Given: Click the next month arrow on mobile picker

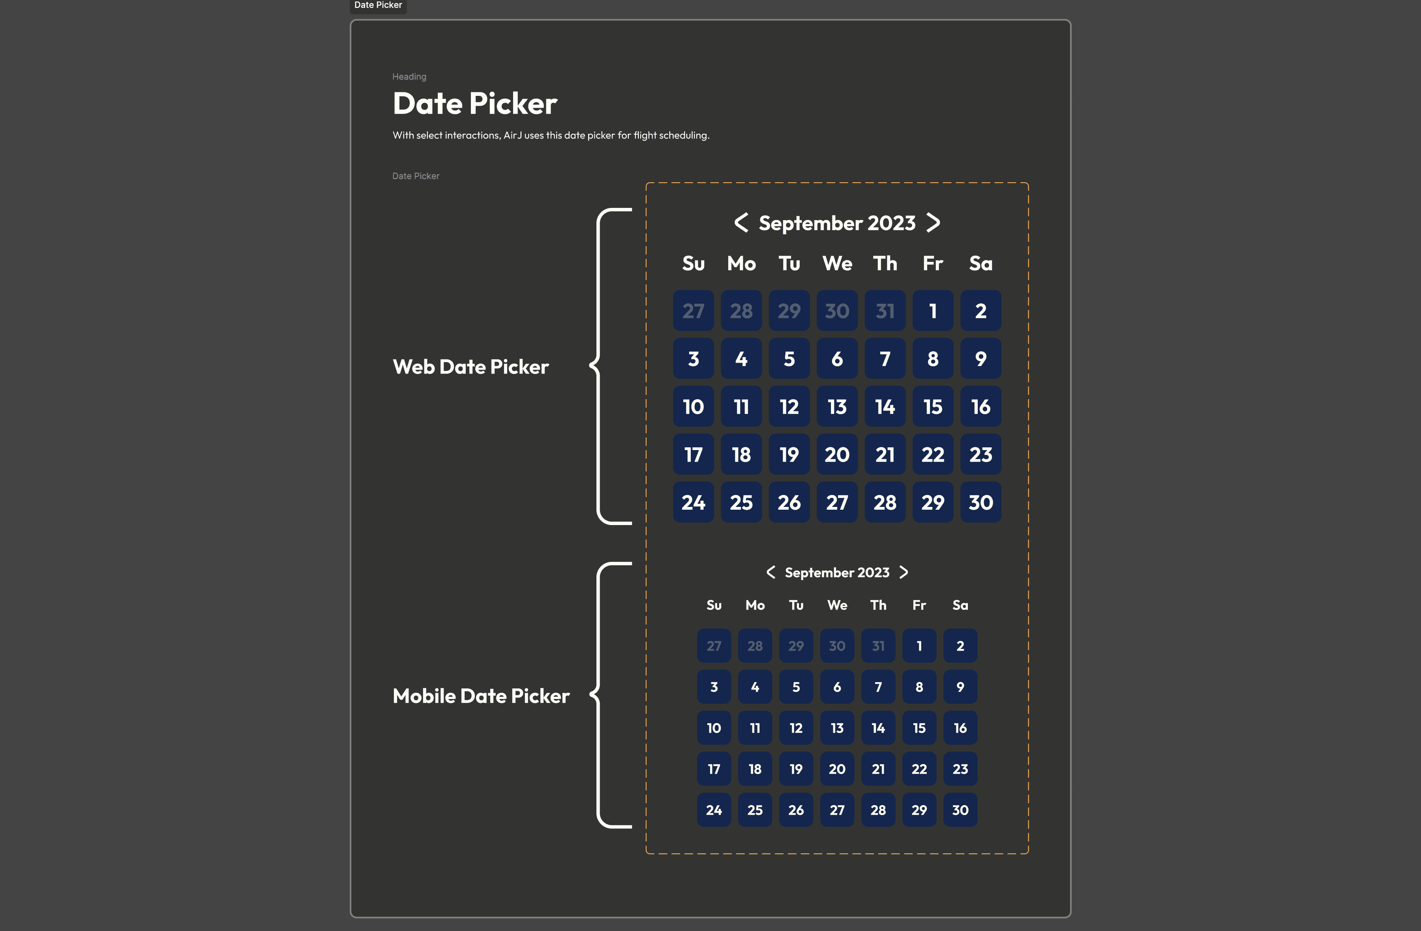Looking at the screenshot, I should (904, 572).
